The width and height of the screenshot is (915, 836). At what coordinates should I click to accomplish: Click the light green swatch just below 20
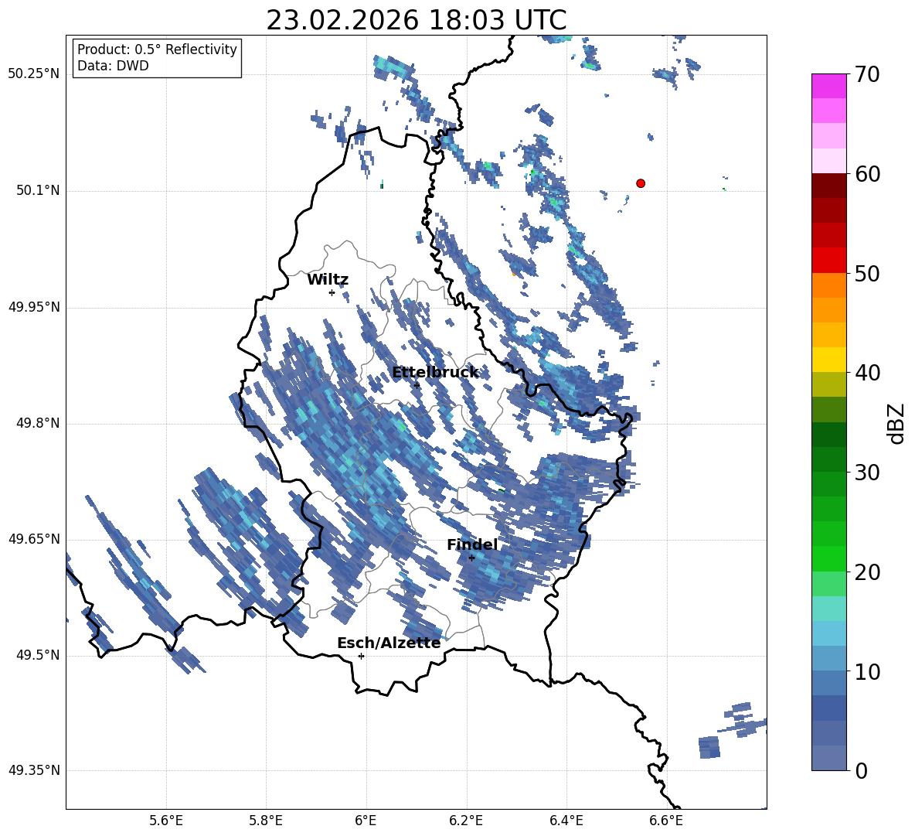828,584
